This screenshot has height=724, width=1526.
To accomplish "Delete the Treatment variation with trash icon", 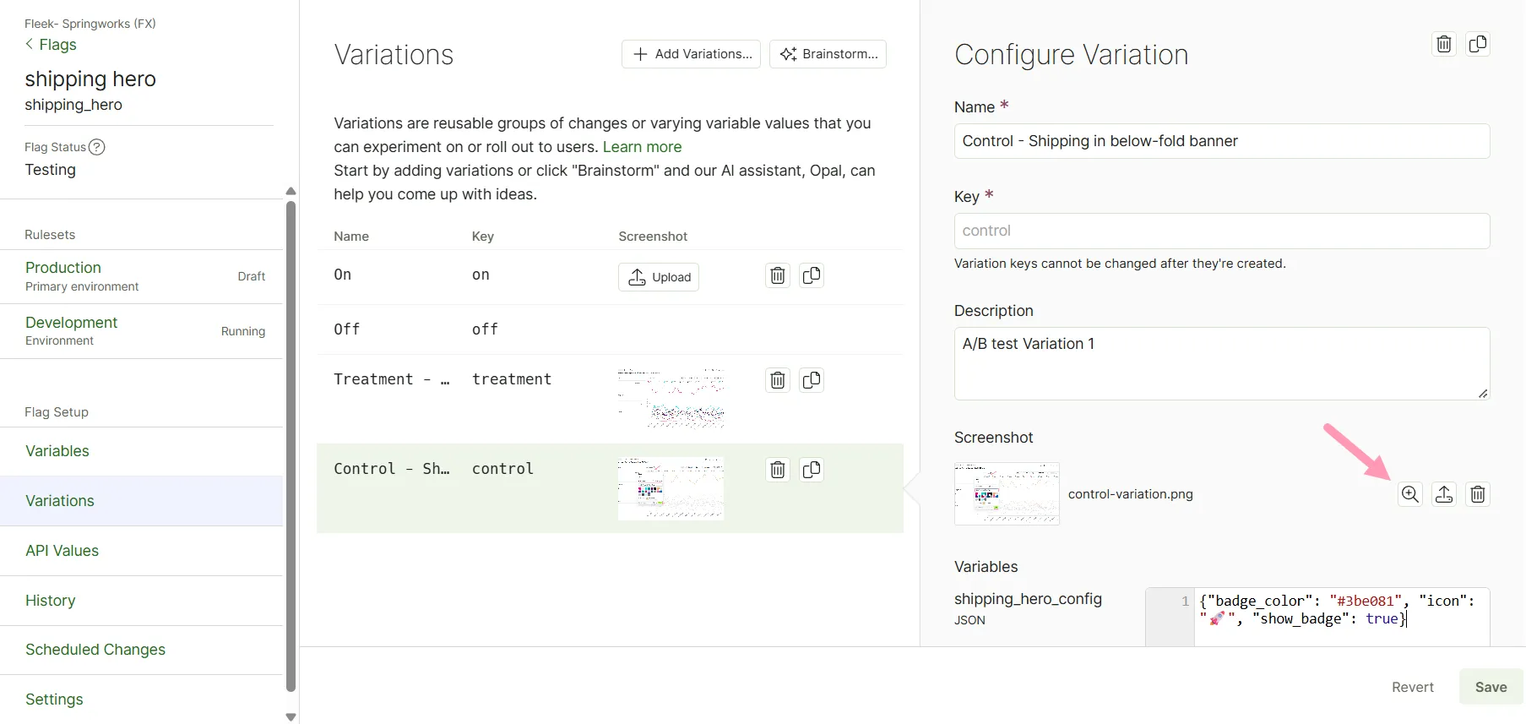I will tap(778, 381).
